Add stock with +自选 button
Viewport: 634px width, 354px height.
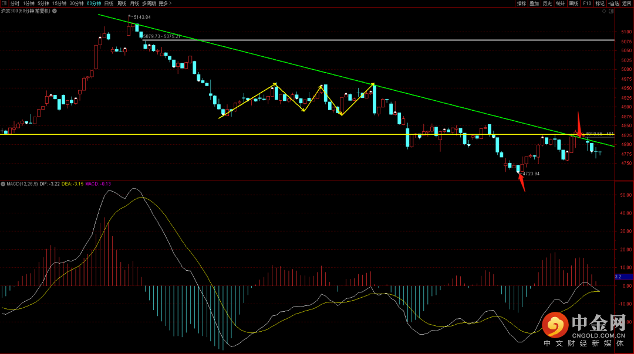tap(613, 4)
